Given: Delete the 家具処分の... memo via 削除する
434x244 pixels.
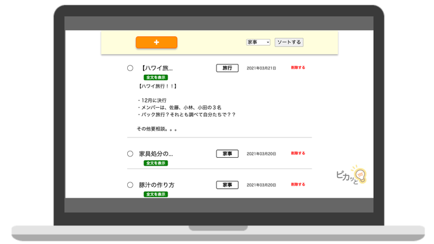Looking at the screenshot, I should (298, 153).
